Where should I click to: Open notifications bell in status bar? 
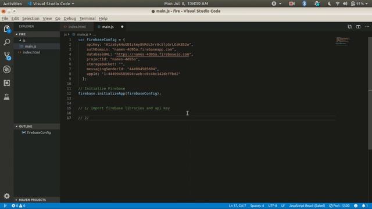[365, 206]
